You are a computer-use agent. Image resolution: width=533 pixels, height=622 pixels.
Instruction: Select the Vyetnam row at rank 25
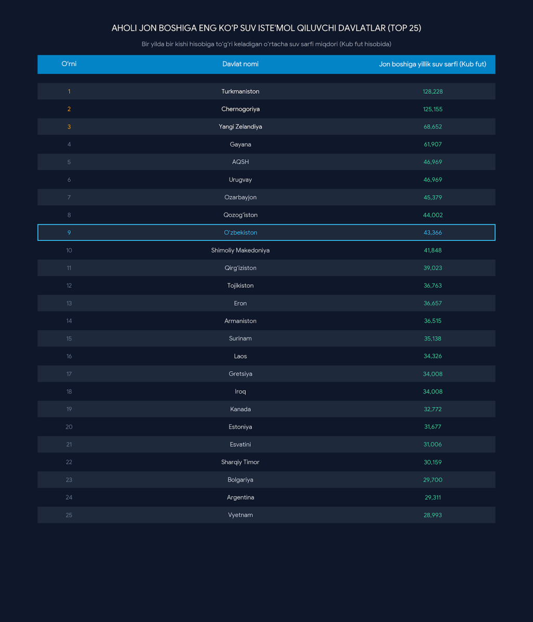[266, 515]
